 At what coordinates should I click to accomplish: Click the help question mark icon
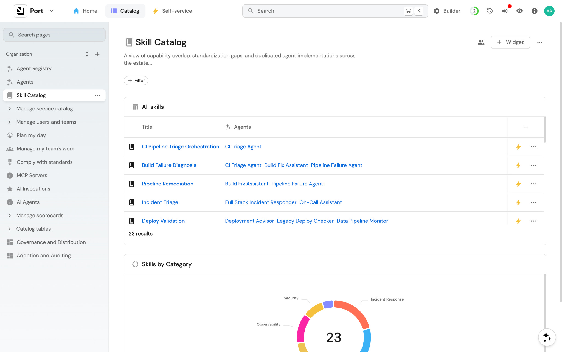(x=534, y=11)
